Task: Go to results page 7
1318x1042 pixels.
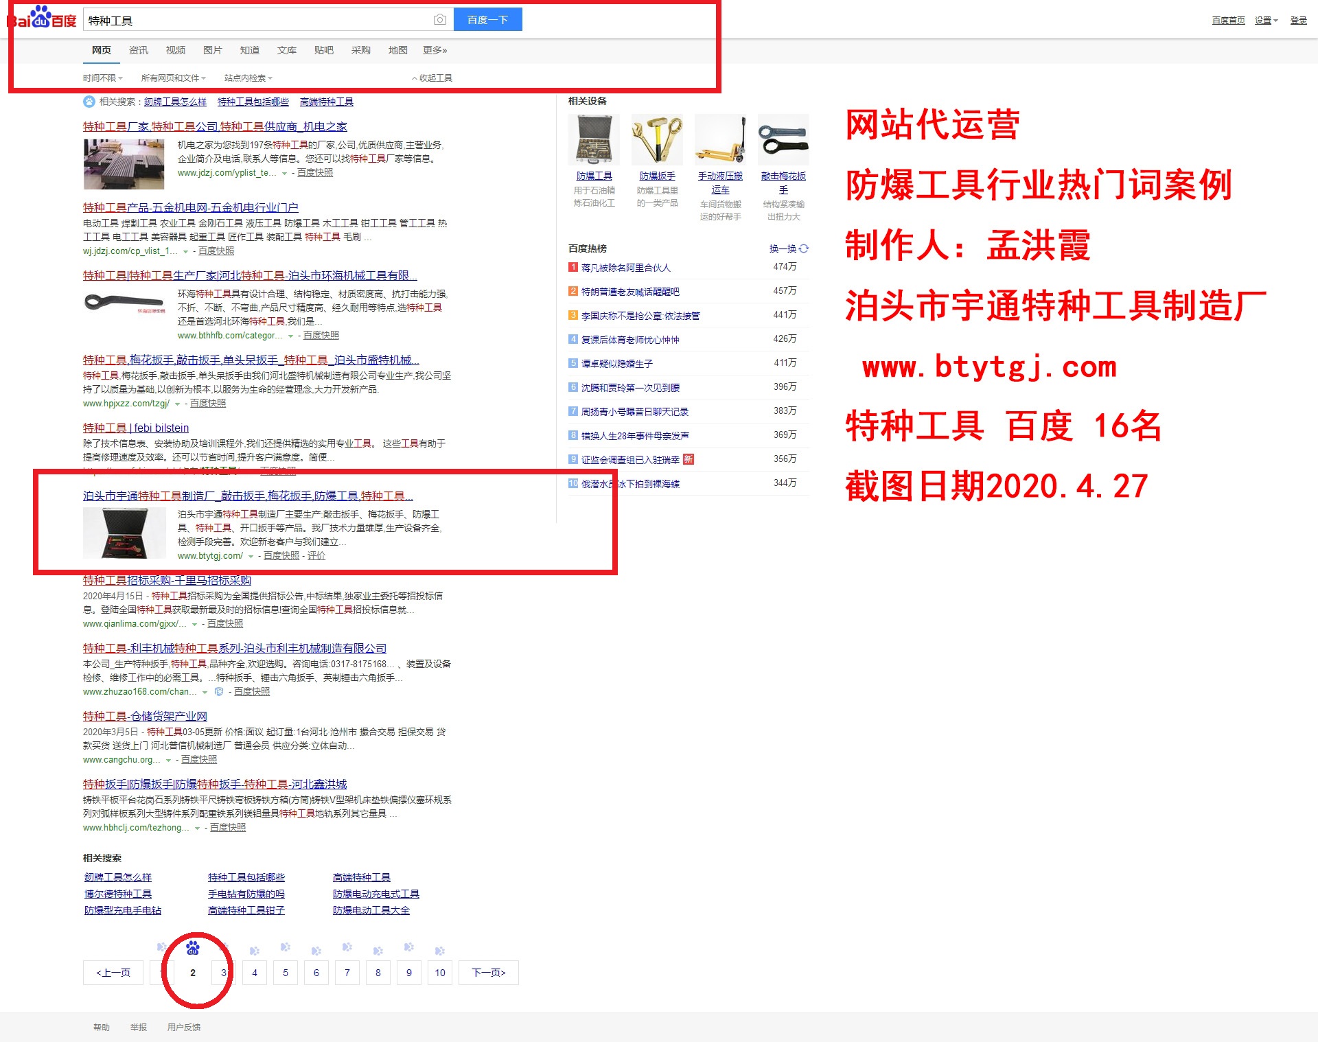Action: 347,973
